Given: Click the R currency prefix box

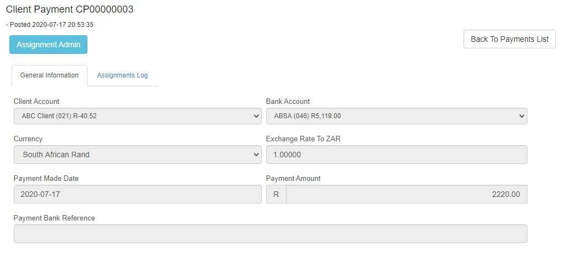Looking at the screenshot, I should coord(276,194).
